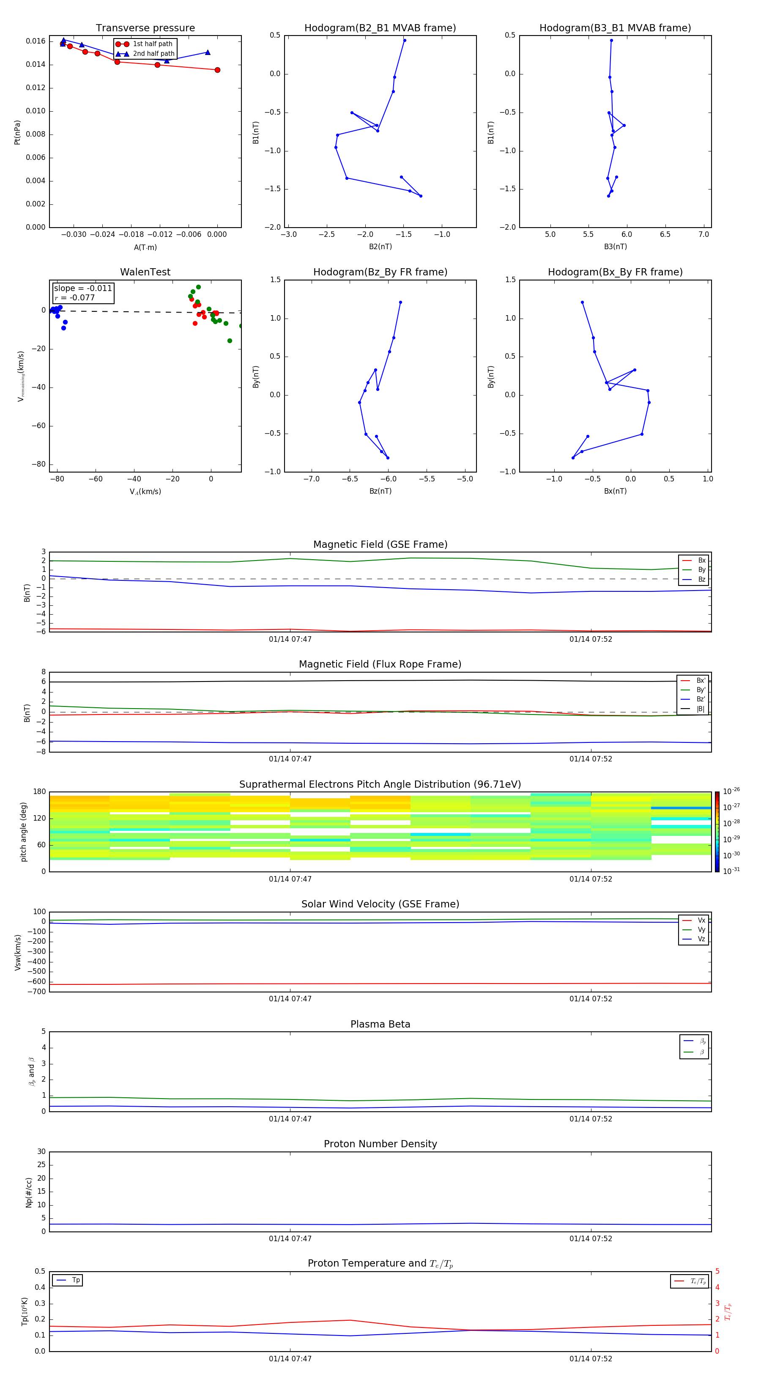Click the "Proton Temperature and Te/Tp" title
This screenshot has width=761, height=1396.
(x=380, y=1264)
